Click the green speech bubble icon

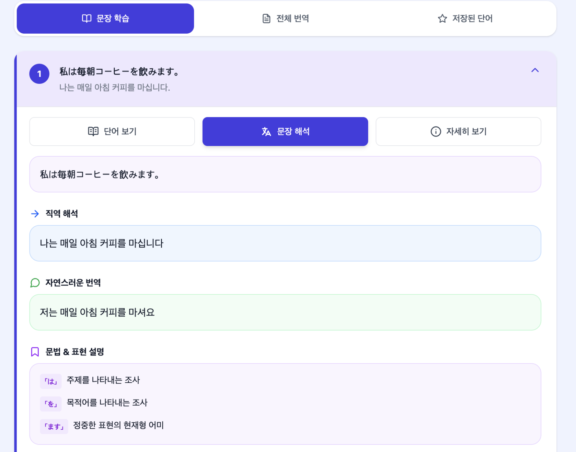pyautogui.click(x=35, y=283)
